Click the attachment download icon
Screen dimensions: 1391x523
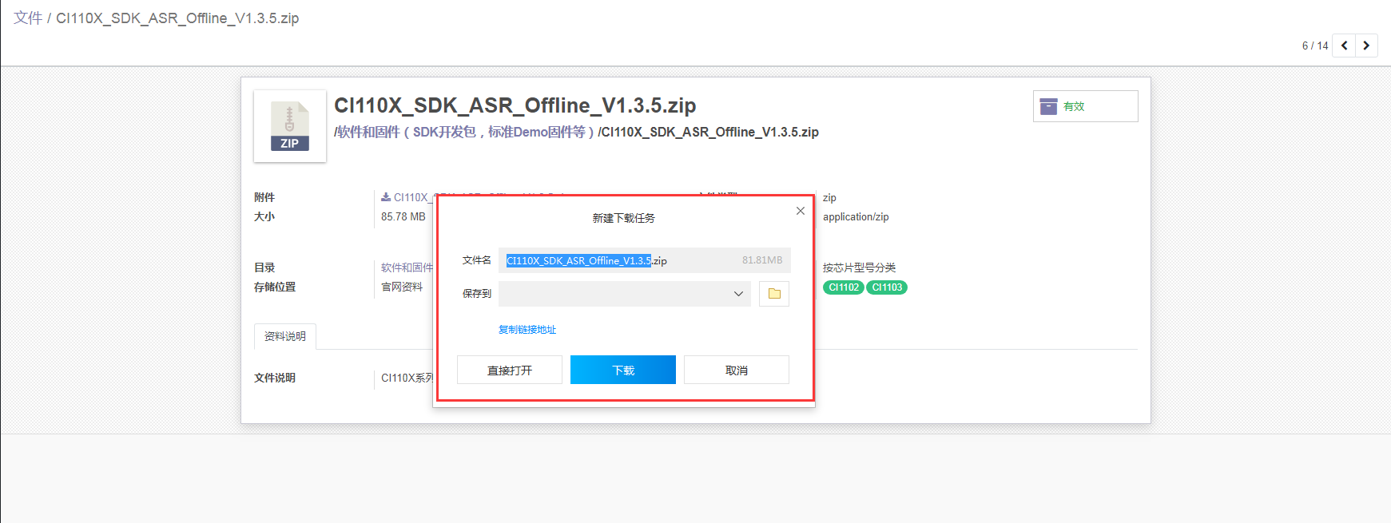pos(386,197)
